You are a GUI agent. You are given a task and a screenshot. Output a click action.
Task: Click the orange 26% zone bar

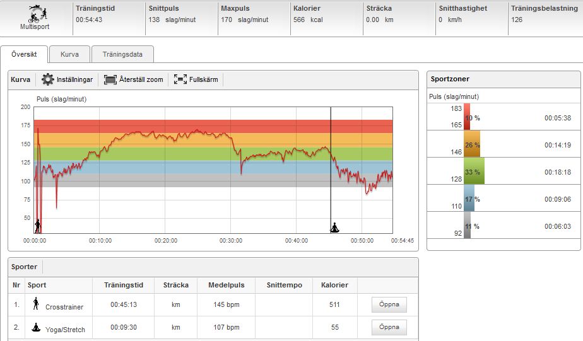(472, 144)
